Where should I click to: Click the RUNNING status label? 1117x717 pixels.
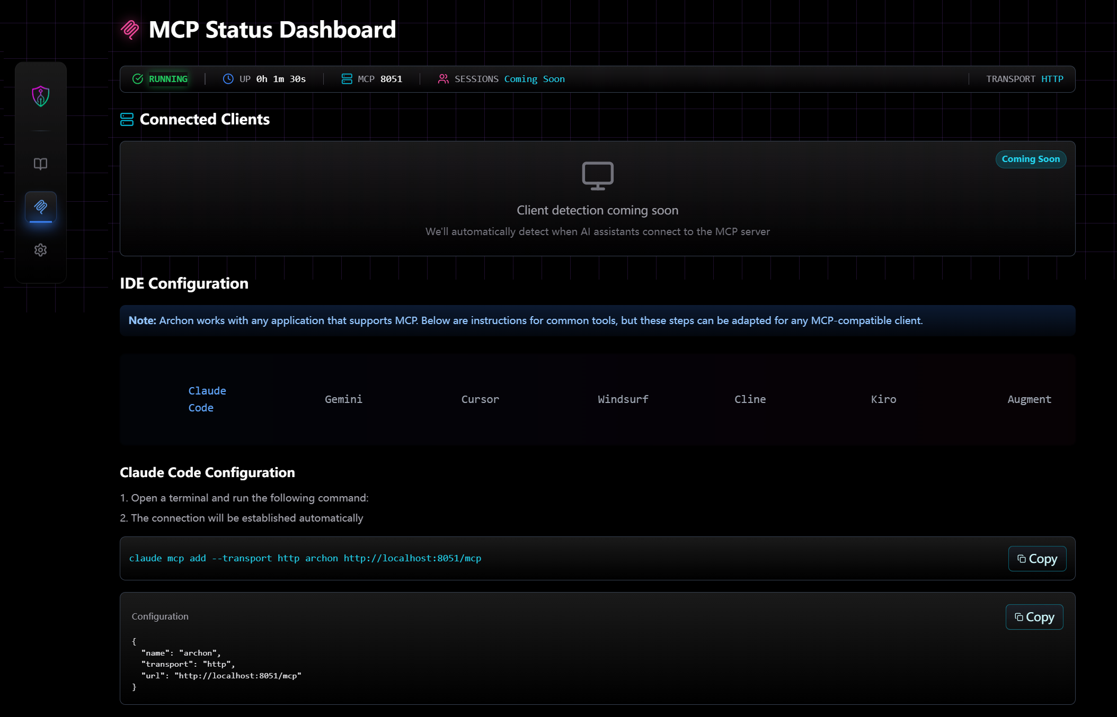pyautogui.click(x=168, y=79)
